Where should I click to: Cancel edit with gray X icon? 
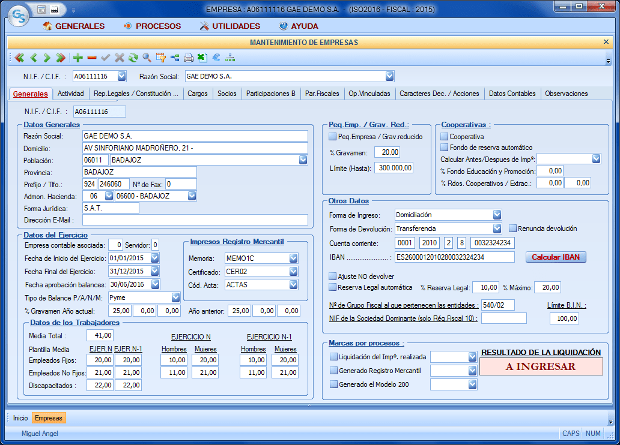(120, 58)
